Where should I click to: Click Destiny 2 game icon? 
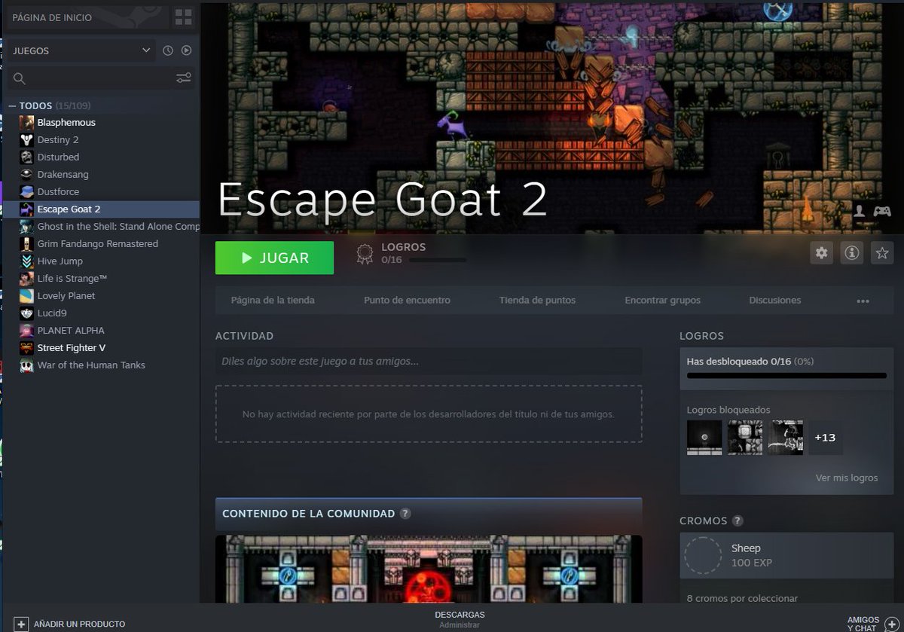(x=26, y=139)
